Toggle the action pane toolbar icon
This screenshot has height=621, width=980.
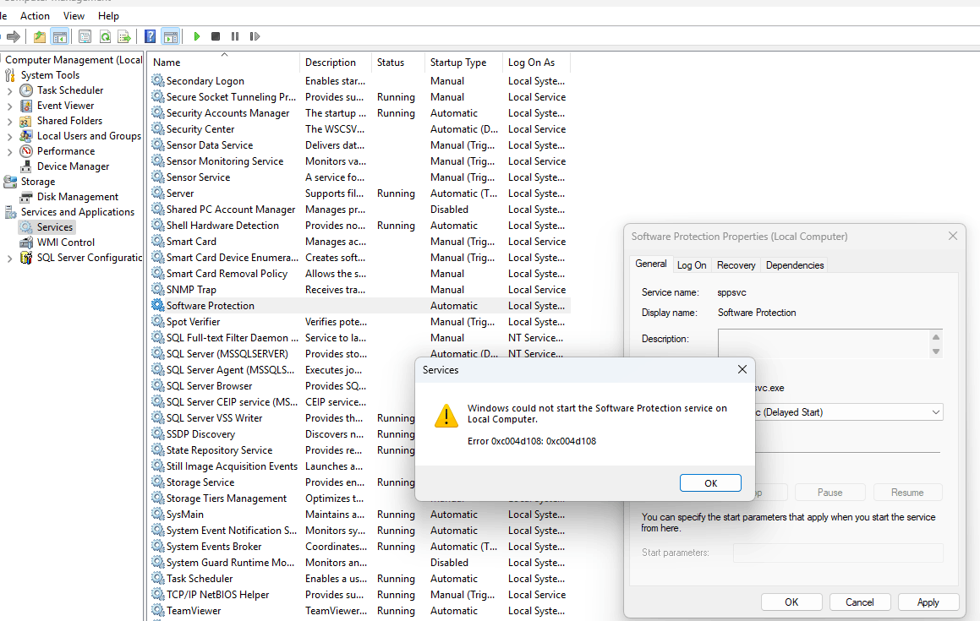(172, 36)
